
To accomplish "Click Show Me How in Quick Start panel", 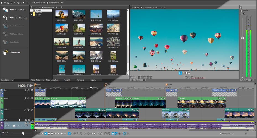I will click(15, 52).
